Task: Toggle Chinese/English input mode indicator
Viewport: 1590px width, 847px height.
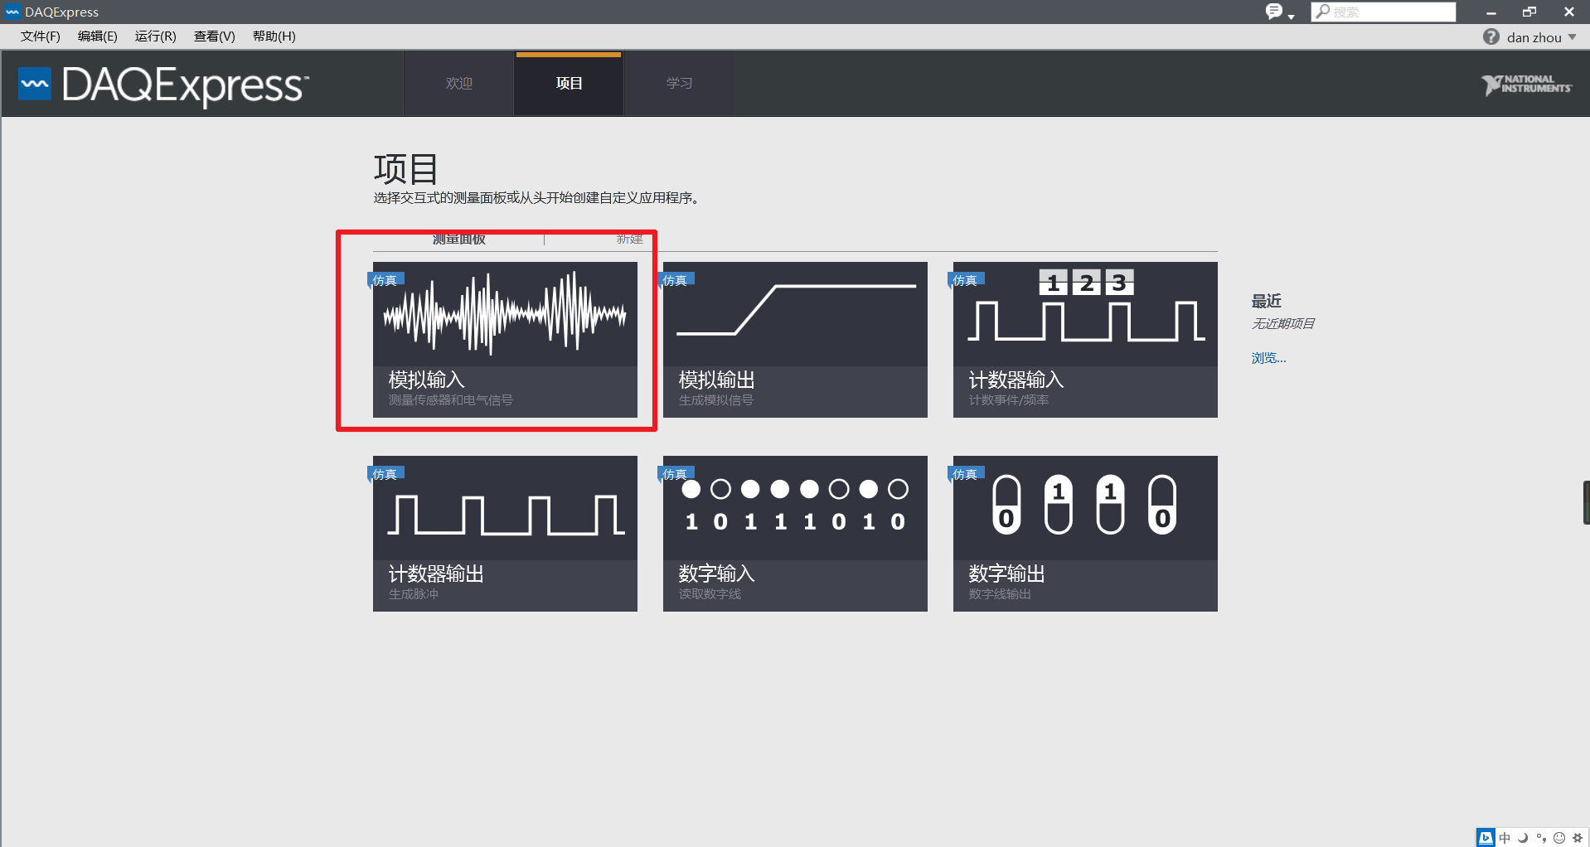Action: (x=1505, y=837)
